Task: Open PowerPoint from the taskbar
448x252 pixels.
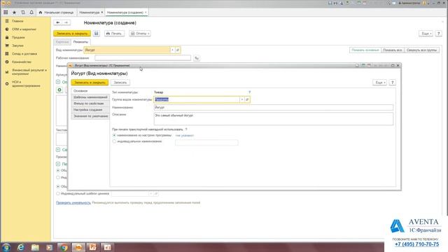Action: tap(93, 247)
